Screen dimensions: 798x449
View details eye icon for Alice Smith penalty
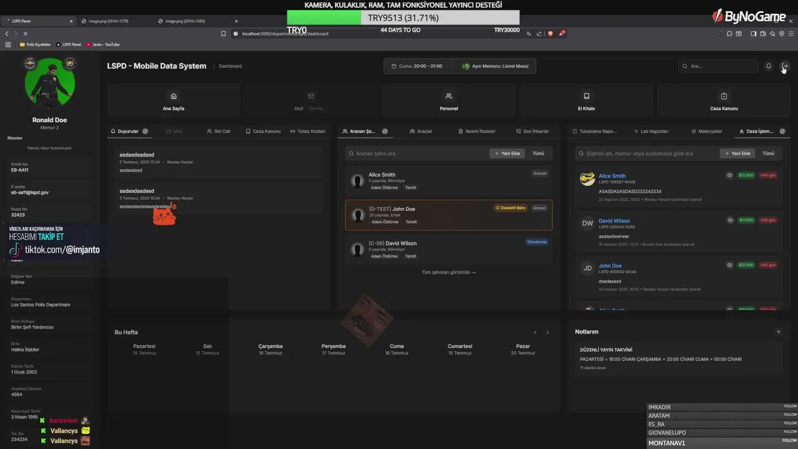pos(729,175)
